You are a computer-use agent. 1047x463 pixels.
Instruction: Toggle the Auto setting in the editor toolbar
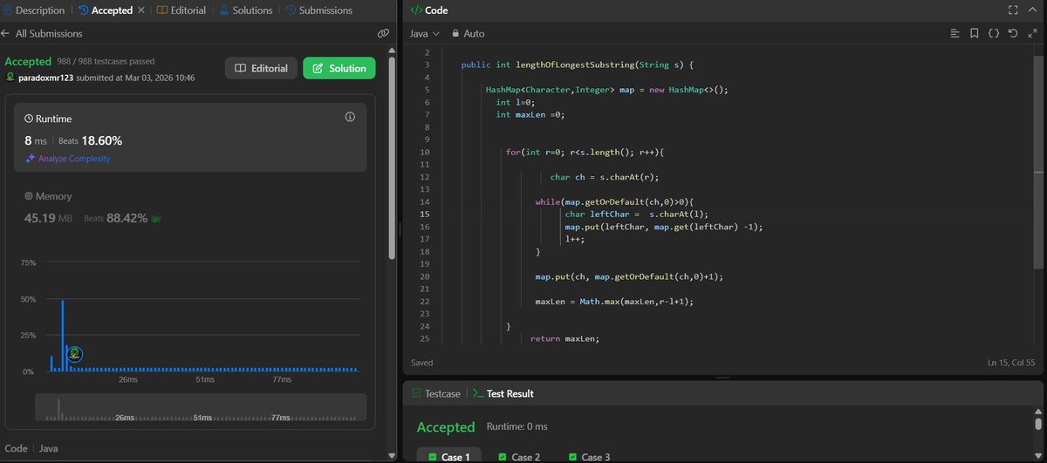pyautogui.click(x=468, y=33)
